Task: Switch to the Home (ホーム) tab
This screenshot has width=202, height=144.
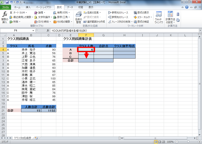Action: pos(17,7)
